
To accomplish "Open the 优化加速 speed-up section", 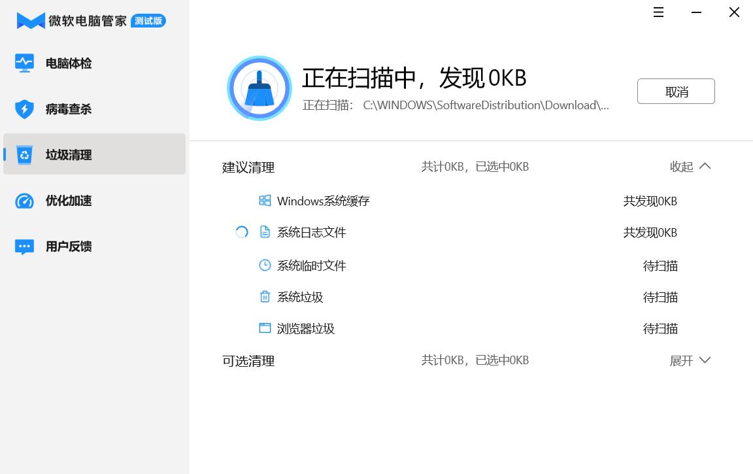I will tap(24, 201).
